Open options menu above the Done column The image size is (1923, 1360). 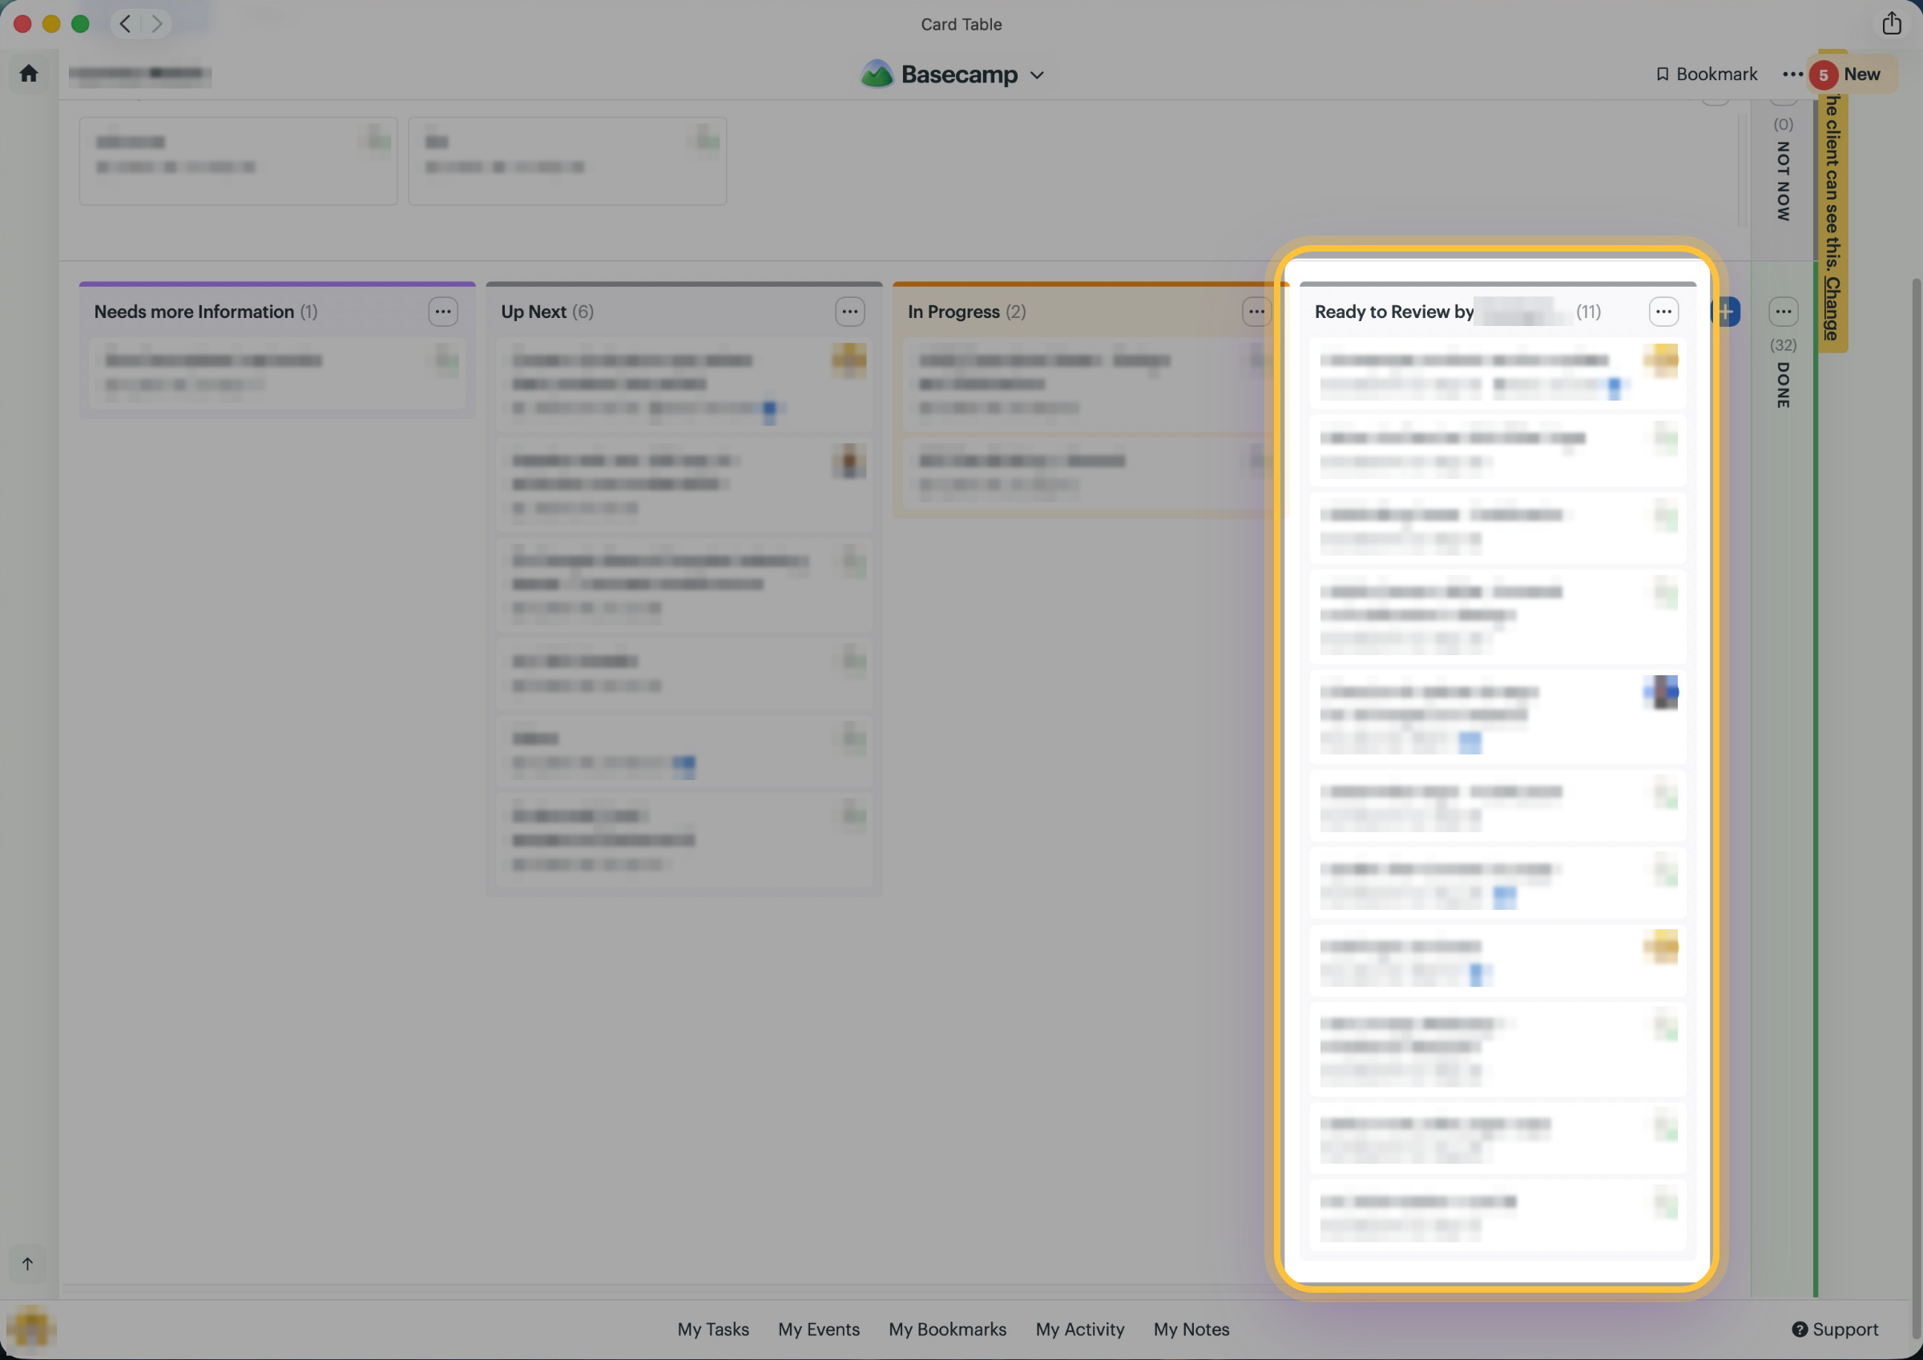[x=1783, y=312]
